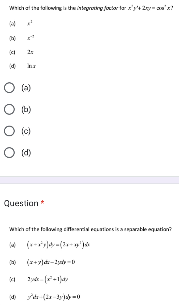Select the radio button for option (a)
Screen dimensions: 179x305
pyautogui.click(x=10, y=88)
